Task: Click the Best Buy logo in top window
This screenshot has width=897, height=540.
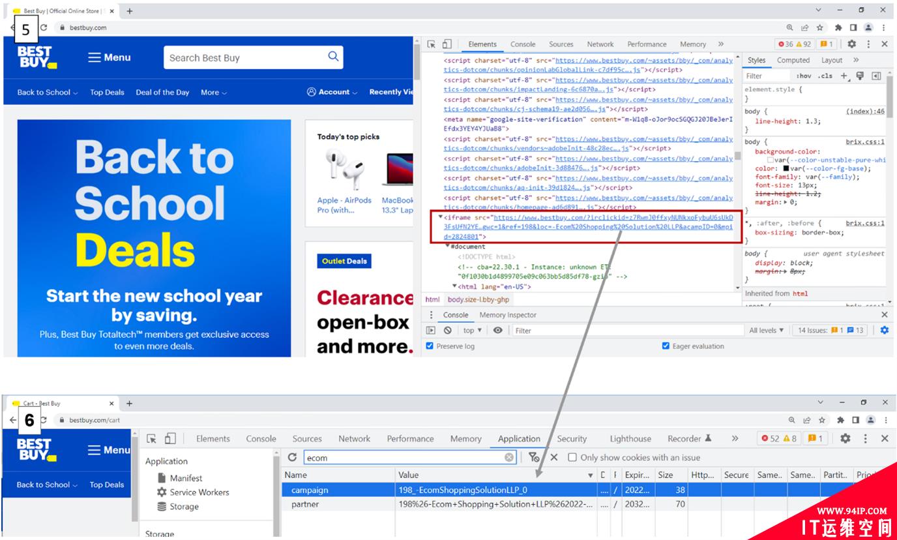Action: point(37,57)
